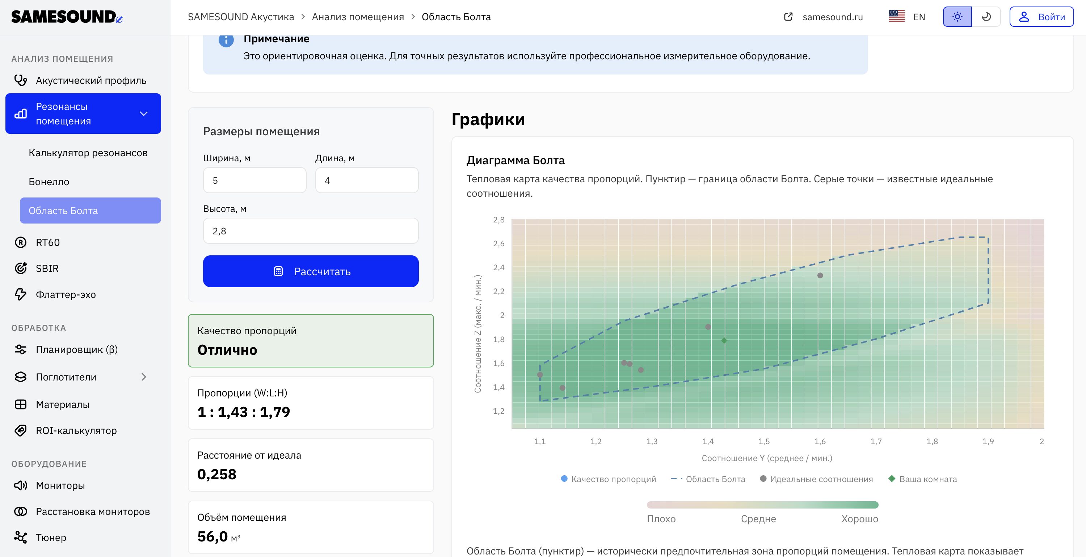The width and height of the screenshot is (1086, 557).
Task: Open the RT60 sidebar icon
Action: tap(21, 242)
